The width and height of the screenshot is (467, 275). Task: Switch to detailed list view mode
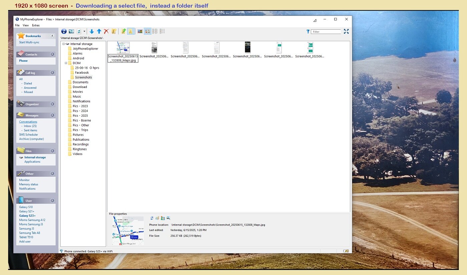click(162, 31)
